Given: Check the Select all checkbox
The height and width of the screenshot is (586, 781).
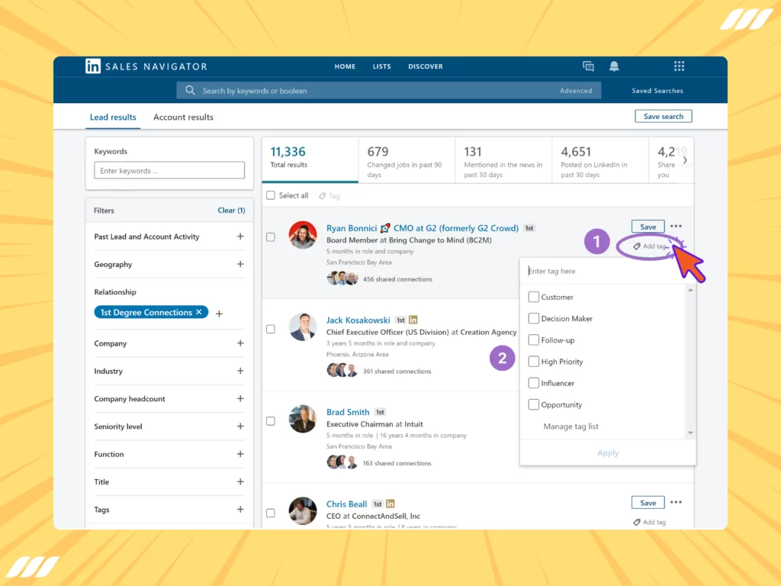Looking at the screenshot, I should (x=271, y=195).
